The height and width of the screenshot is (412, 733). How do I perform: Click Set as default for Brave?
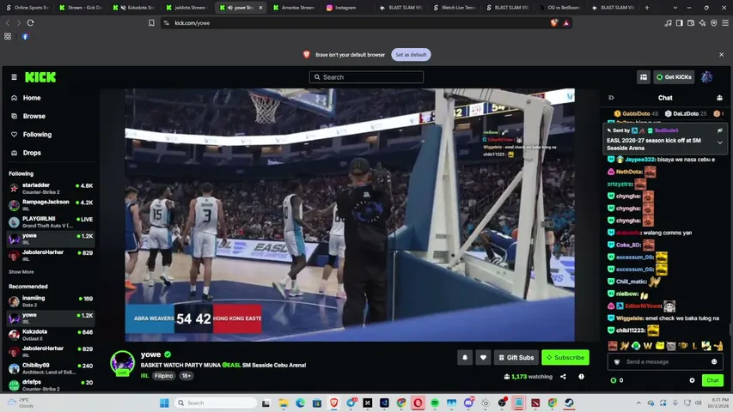coord(411,55)
